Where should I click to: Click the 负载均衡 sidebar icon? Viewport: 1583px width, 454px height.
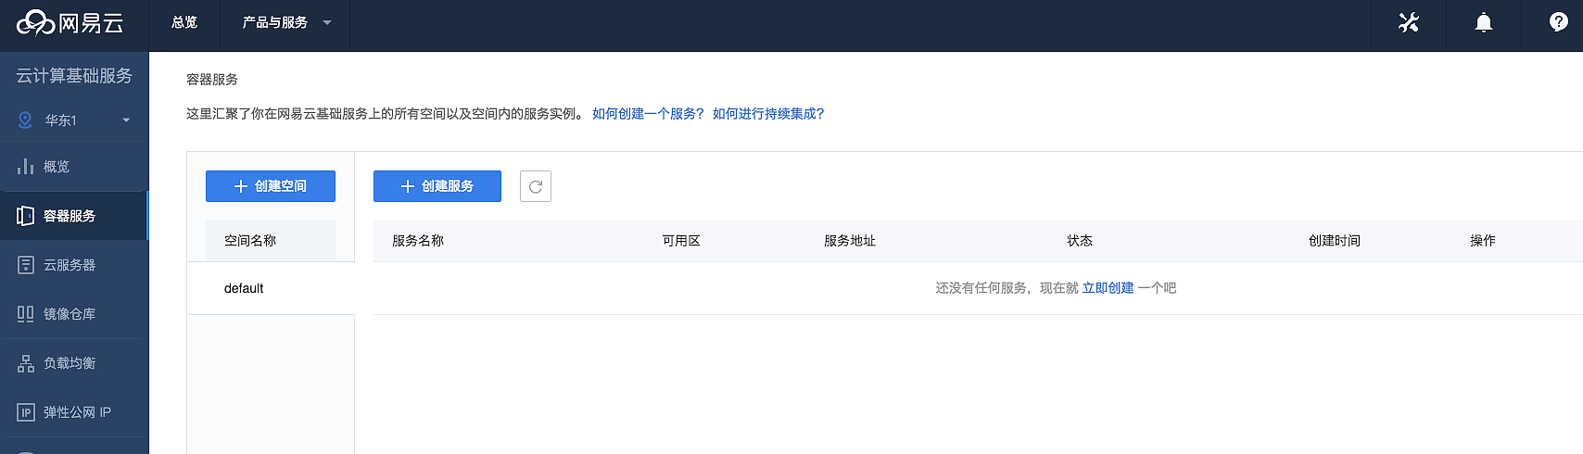[25, 363]
